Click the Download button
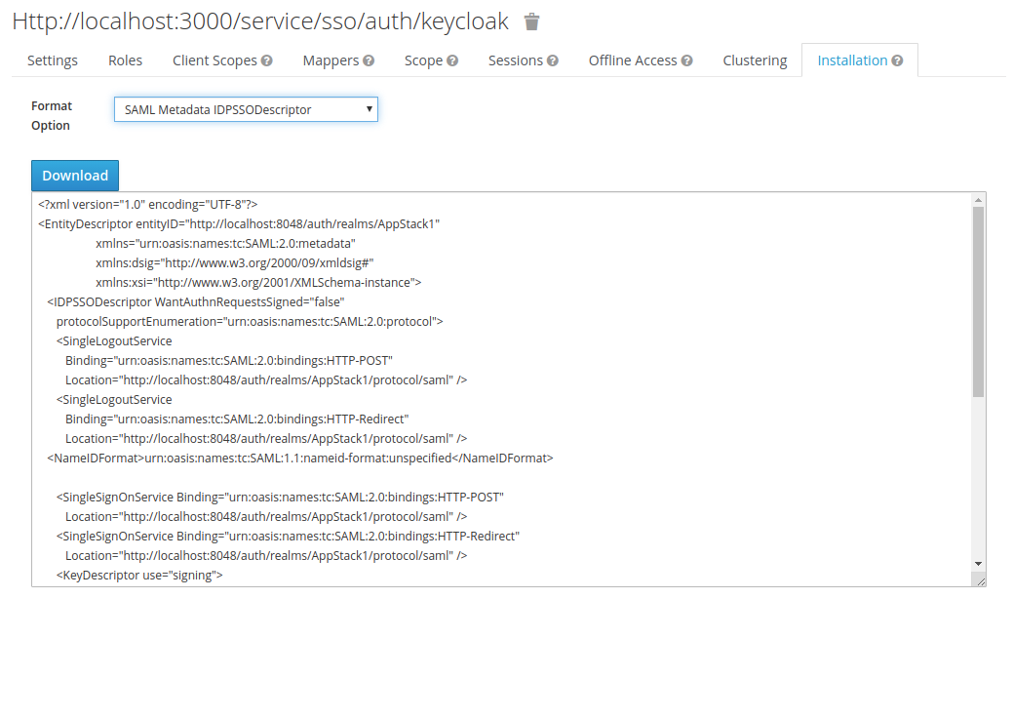This screenshot has width=1013, height=718. 74,175
